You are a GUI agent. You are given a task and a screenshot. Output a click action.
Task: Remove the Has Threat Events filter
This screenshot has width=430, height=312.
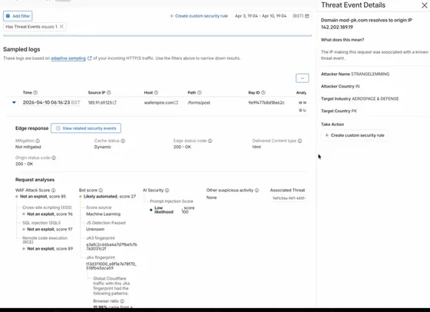click(61, 27)
